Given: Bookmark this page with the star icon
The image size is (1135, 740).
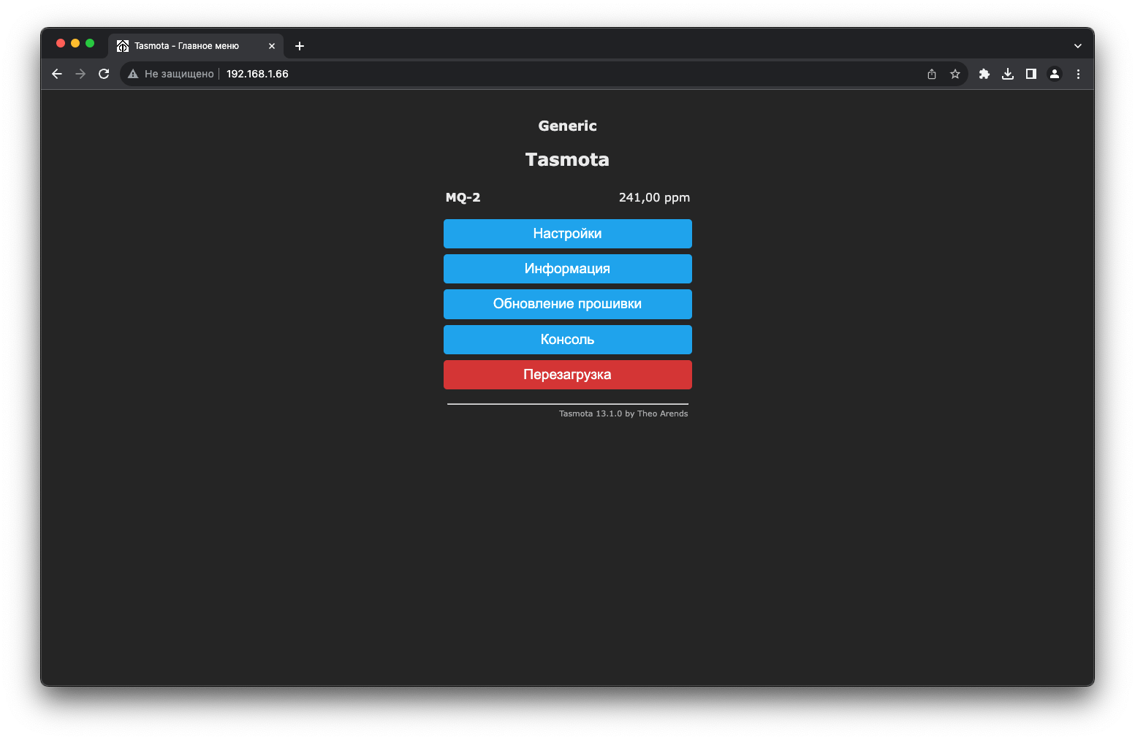Looking at the screenshot, I should click(955, 74).
